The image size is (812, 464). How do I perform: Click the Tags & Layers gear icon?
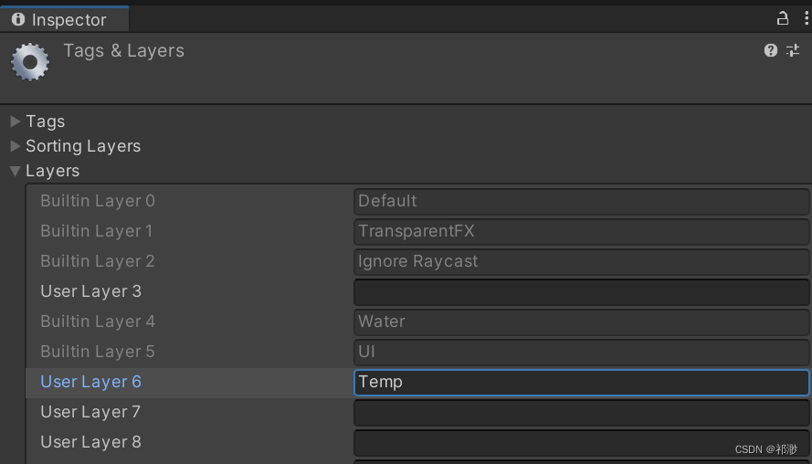coord(29,62)
